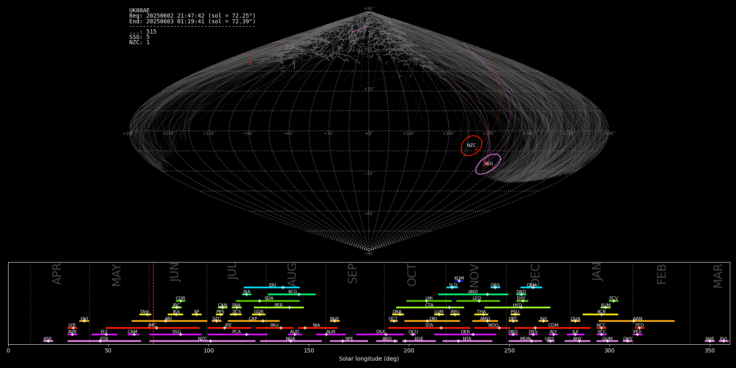Click the pink ETA shower bar
This screenshot has height=368, width=736.
point(104,341)
